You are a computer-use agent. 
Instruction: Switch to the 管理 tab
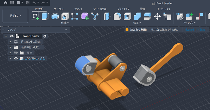point(143,9)
